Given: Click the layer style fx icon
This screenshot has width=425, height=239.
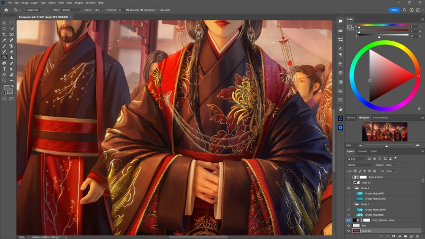Looking at the screenshot, I should [388, 236].
